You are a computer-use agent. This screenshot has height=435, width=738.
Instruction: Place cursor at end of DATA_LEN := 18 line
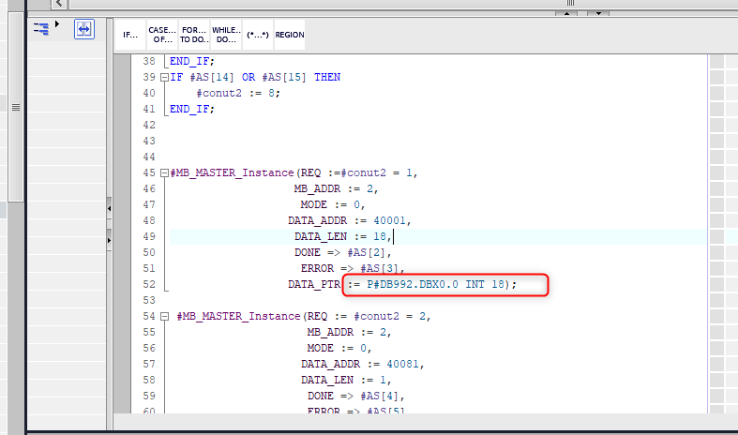click(x=406, y=237)
